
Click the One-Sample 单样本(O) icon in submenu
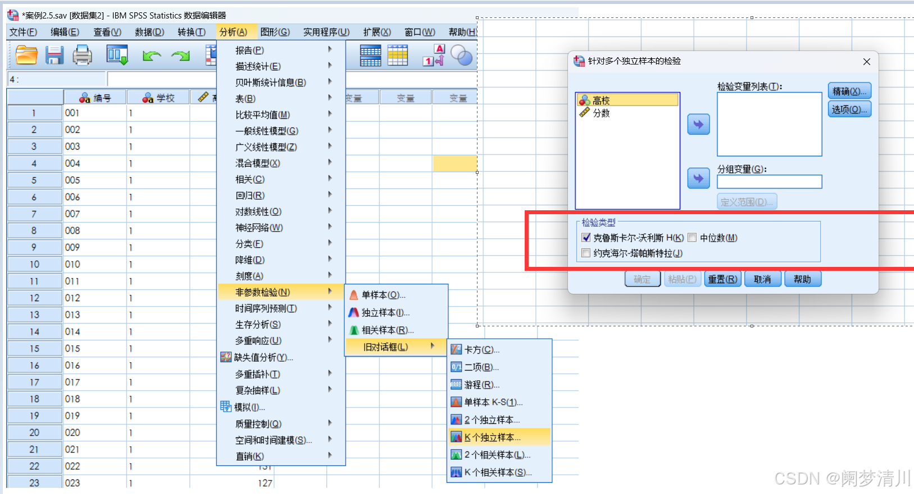point(354,295)
